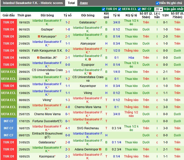
Task: Open Fortuna Dusseldorf(T) team link
Action: (47, 121)
